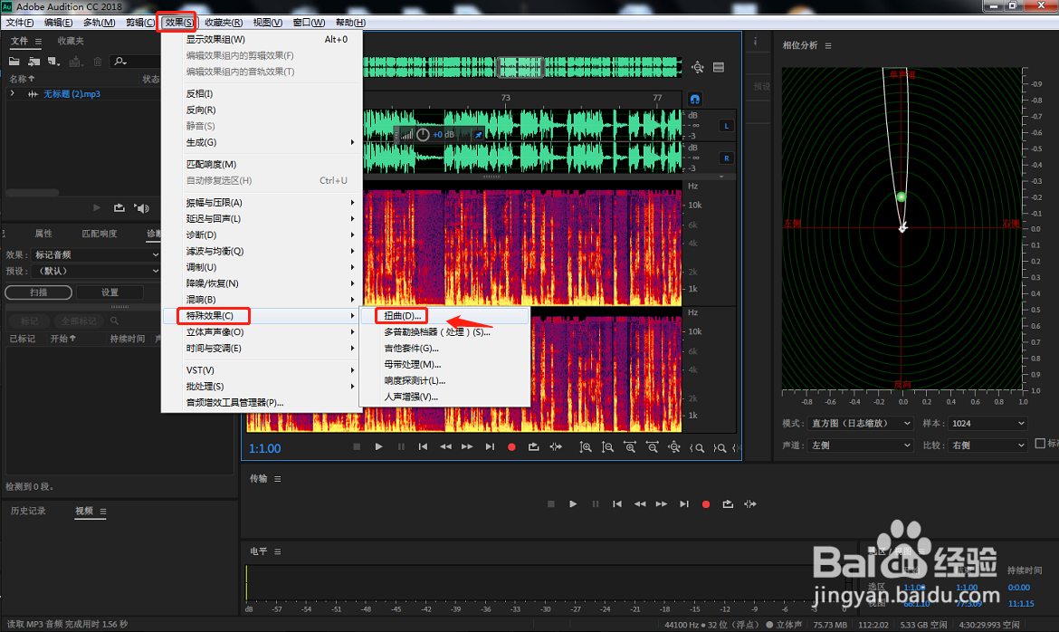1059x632 pixels.
Task: Open the 混响(B) submenu
Action: coord(262,300)
